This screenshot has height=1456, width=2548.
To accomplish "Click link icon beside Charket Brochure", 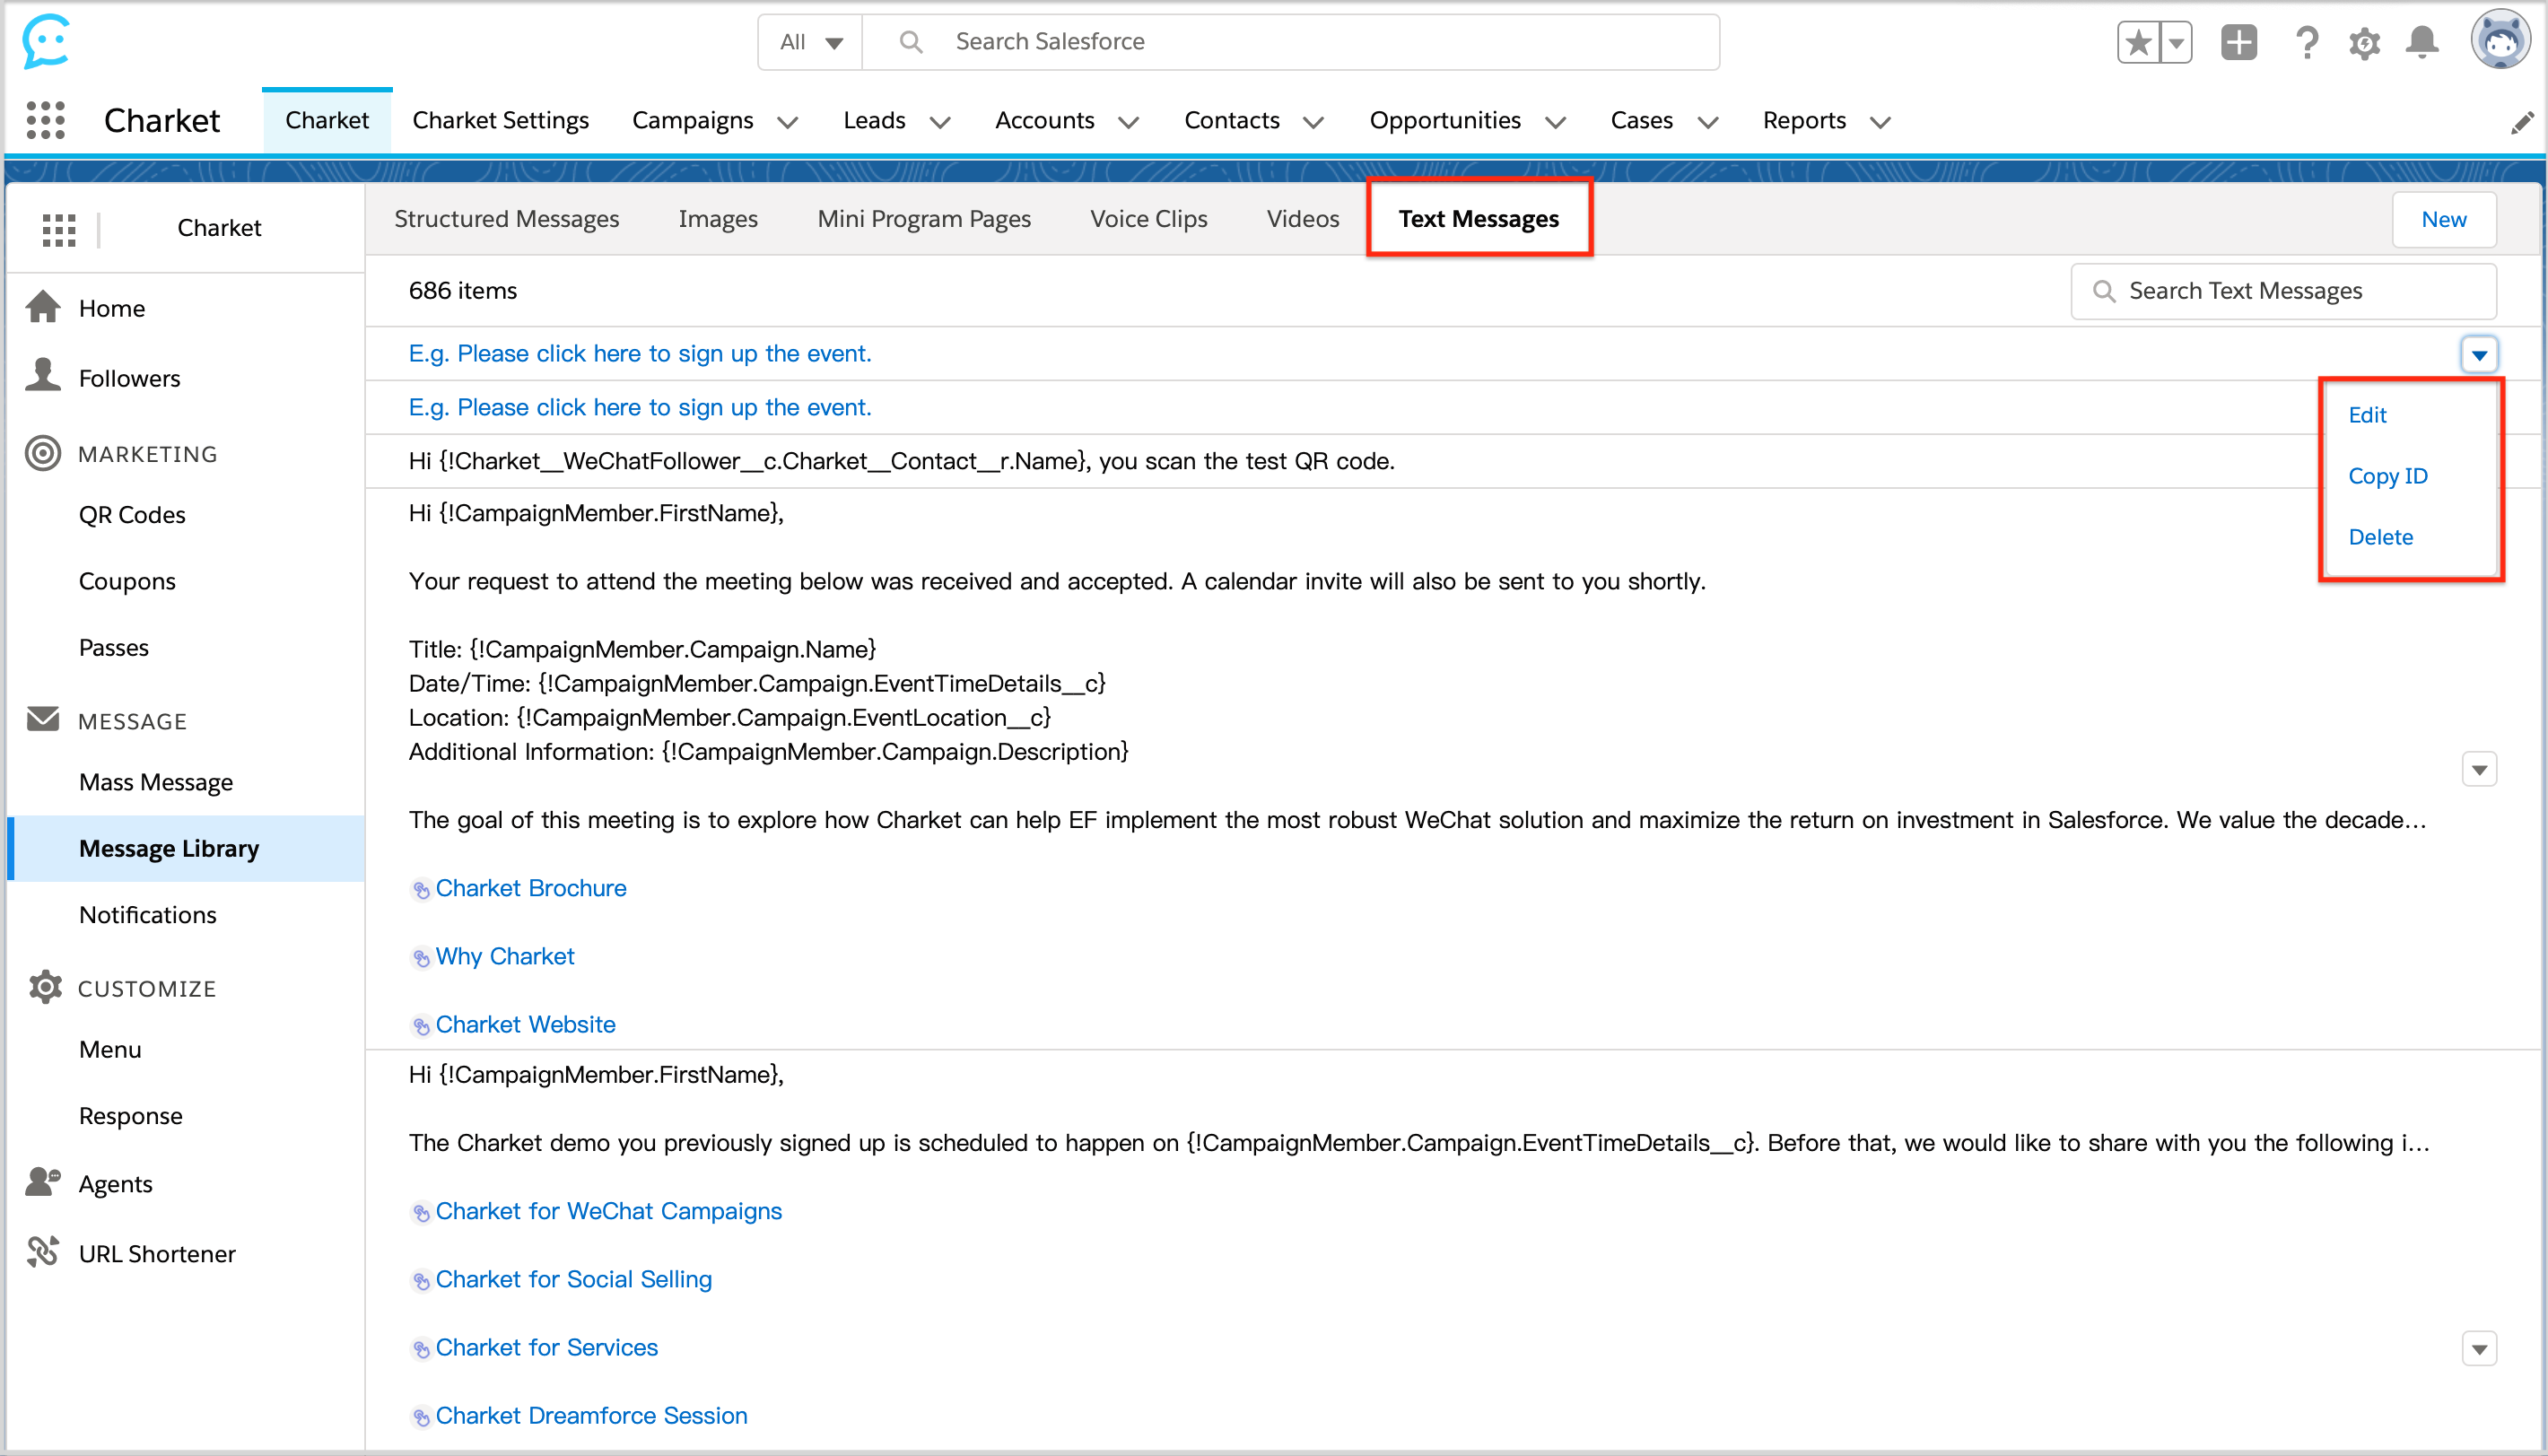I will (421, 889).
